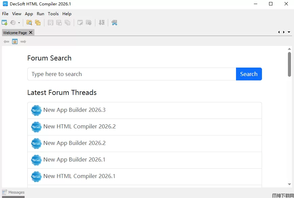Open thread New App Builder 2026.3
294x198 pixels.
(x=74, y=110)
